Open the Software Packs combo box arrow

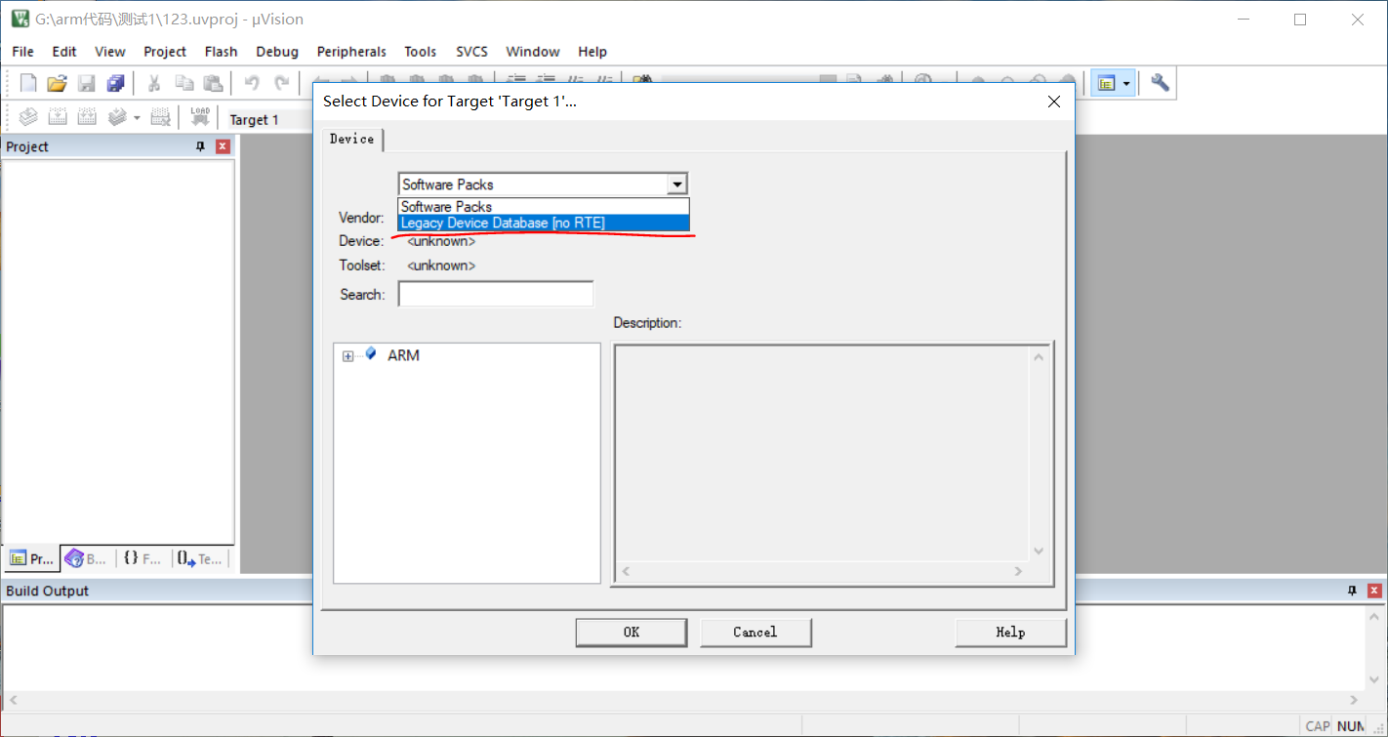676,184
